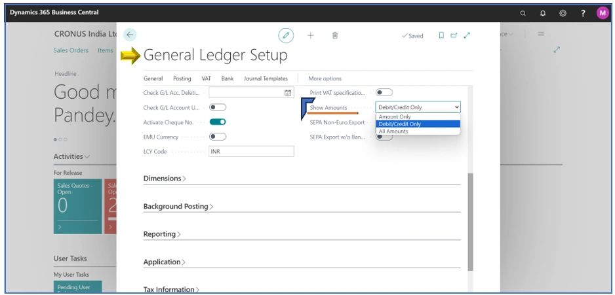This screenshot has height=295, width=615.
Task: Open the search magnifier in top bar
Action: click(523, 13)
